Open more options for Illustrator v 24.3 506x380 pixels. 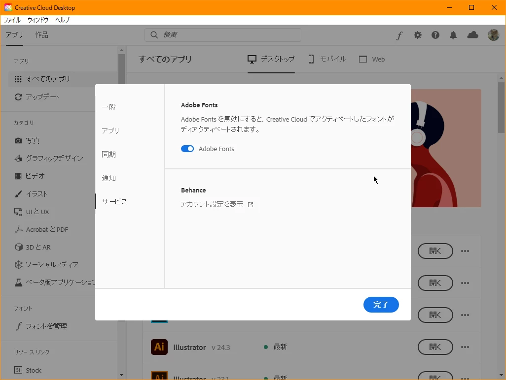pos(465,347)
